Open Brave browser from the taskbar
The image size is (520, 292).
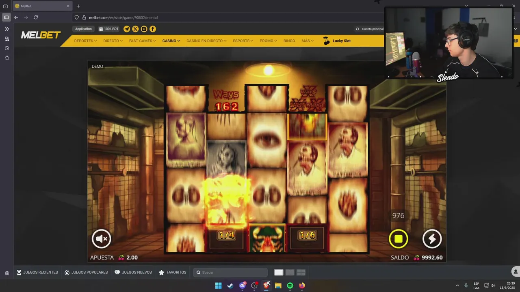tap(266, 286)
